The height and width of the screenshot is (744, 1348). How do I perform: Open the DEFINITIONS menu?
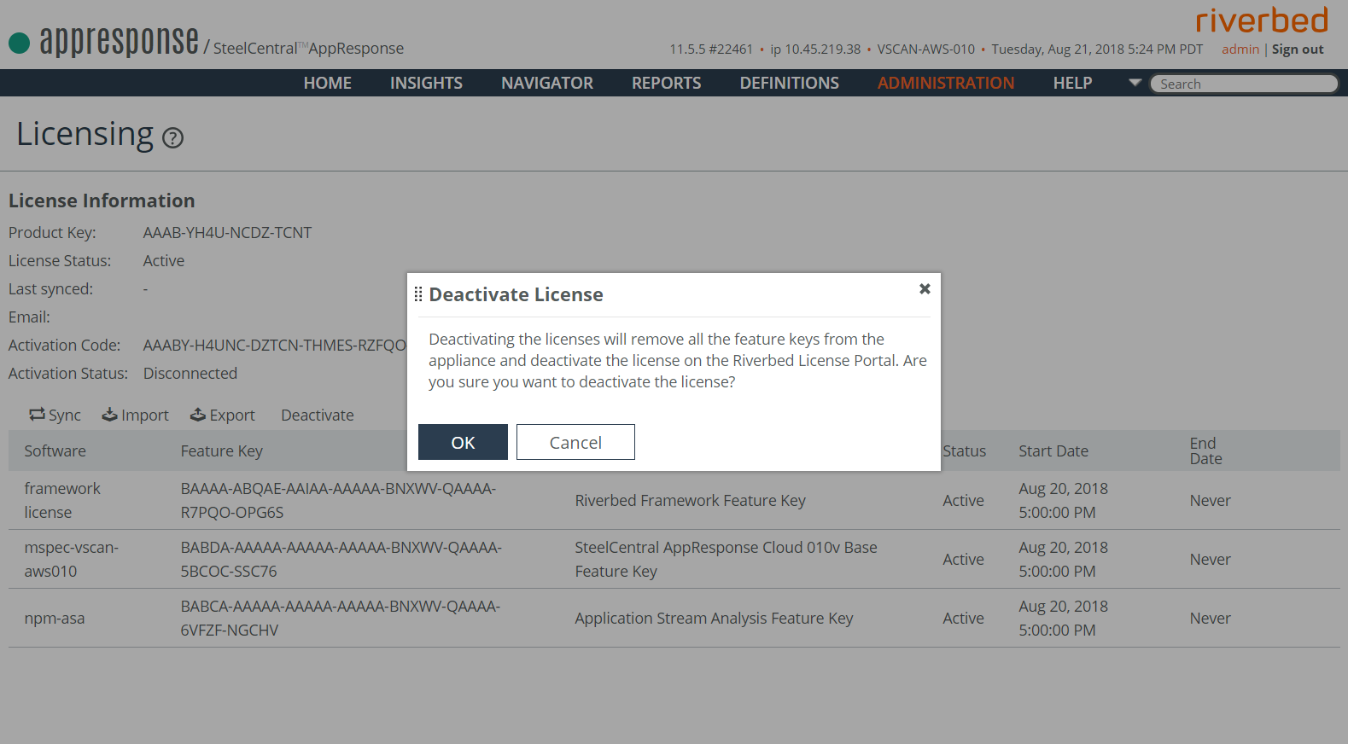coord(790,83)
